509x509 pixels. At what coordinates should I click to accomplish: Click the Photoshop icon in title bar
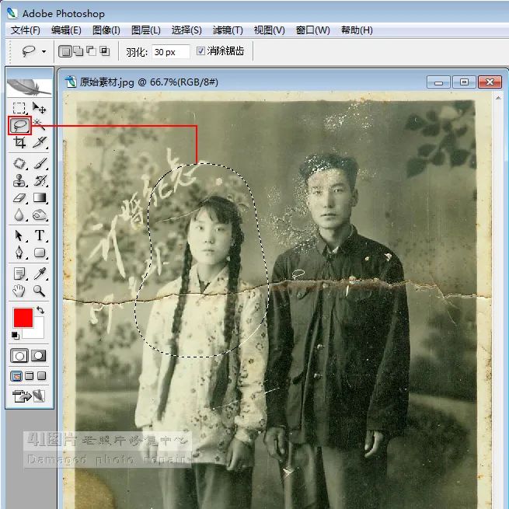12,13
